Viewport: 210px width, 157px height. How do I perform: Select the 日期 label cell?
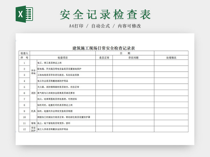(x=125, y=53)
